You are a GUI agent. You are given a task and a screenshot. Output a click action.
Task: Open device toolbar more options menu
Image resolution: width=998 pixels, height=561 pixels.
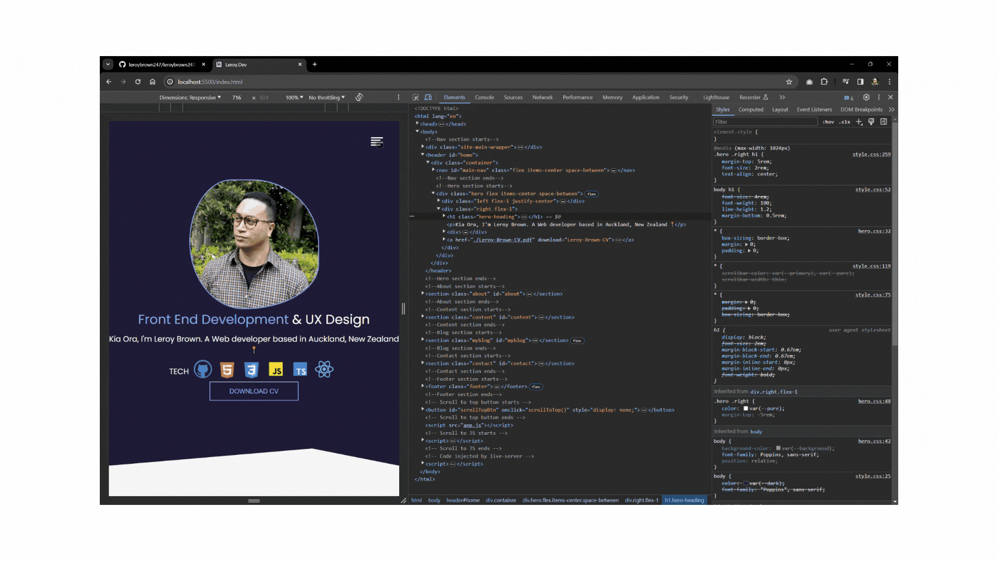[399, 97]
